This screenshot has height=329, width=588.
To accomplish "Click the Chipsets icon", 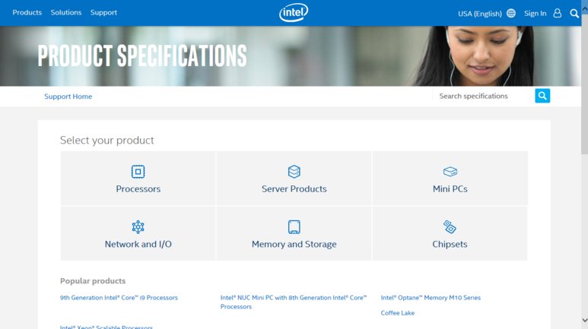I will pyautogui.click(x=450, y=226).
